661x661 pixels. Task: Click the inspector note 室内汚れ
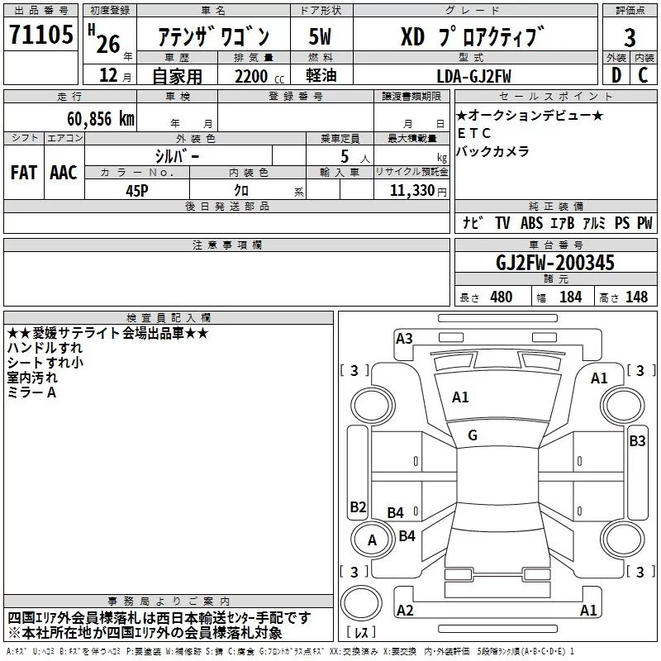(x=32, y=378)
